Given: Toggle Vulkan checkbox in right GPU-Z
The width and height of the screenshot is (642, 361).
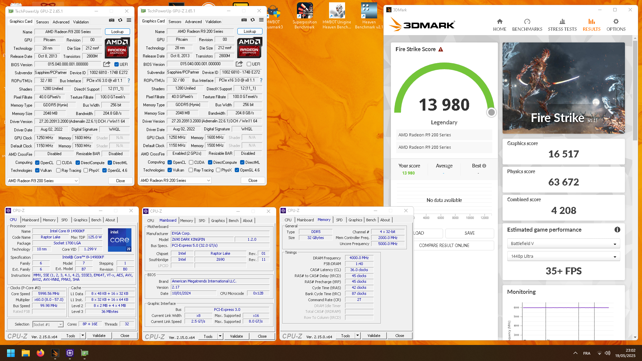Looking at the screenshot, I should [170, 170].
